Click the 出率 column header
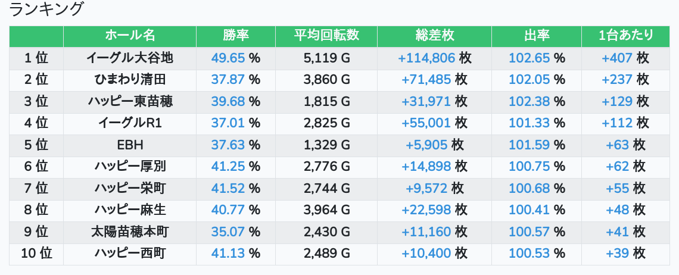This screenshot has width=679, height=275. click(537, 36)
